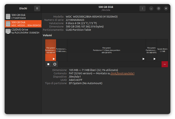The width and height of the screenshot is (175, 119).
Task: Click SSD icon of the WDC disk
Action: (x=8, y=24)
